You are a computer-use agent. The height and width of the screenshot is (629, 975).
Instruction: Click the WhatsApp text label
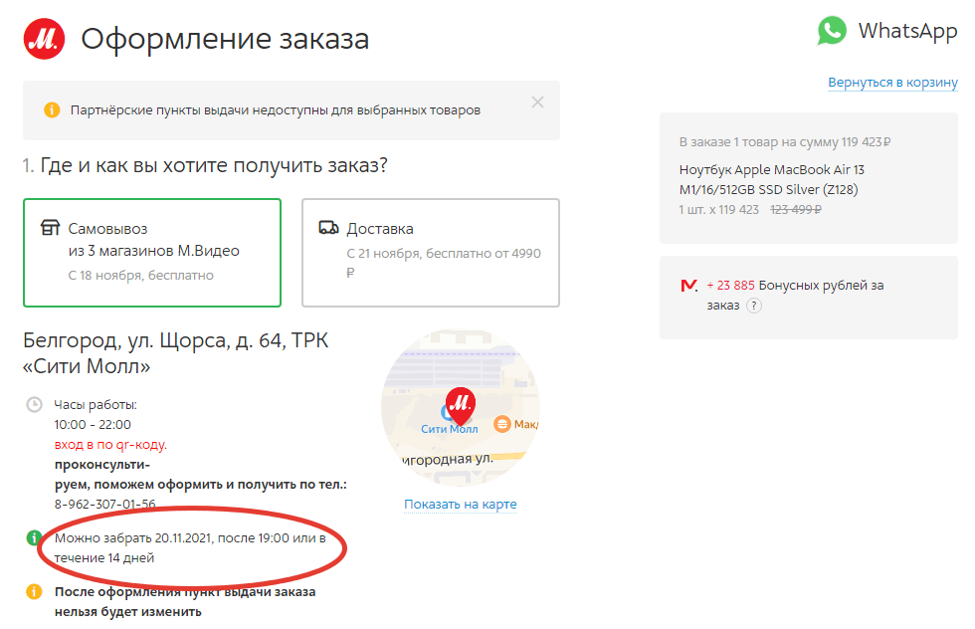(x=907, y=31)
